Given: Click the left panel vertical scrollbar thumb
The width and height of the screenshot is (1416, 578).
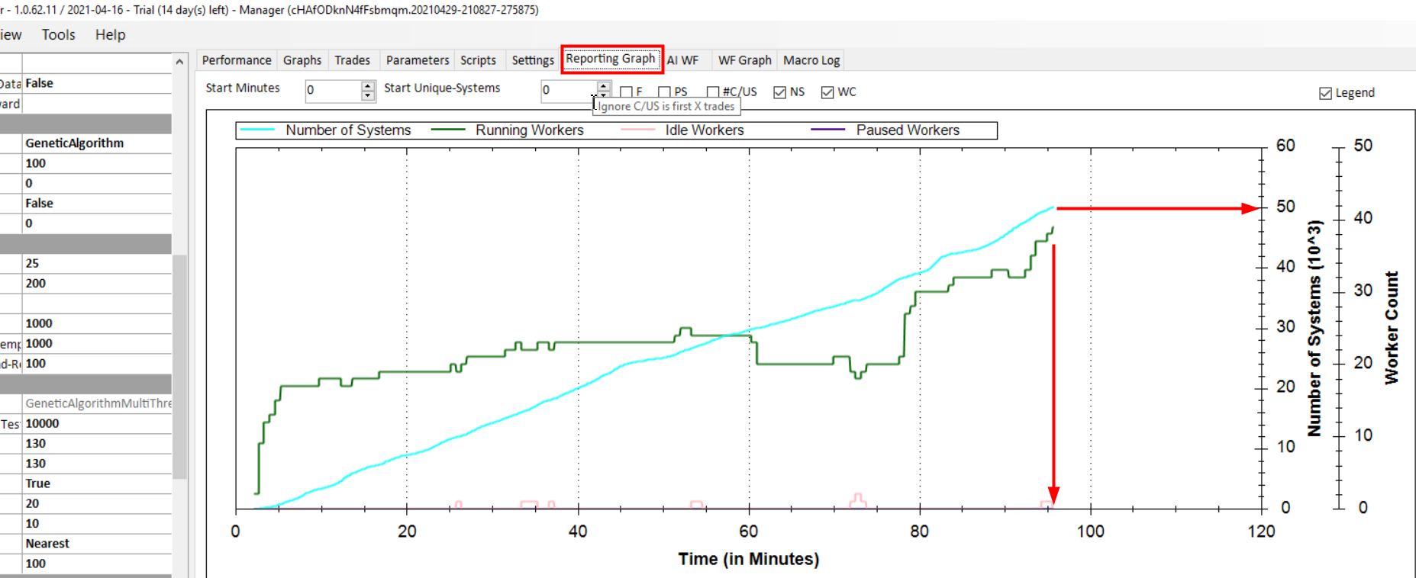Looking at the screenshot, I should (180, 366).
